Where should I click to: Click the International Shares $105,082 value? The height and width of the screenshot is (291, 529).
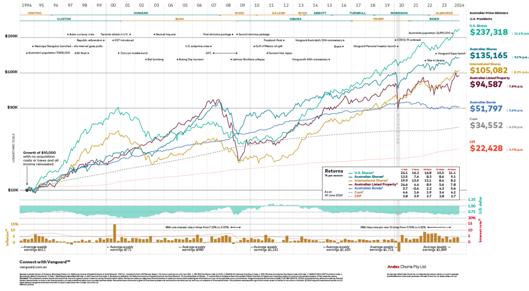point(489,71)
